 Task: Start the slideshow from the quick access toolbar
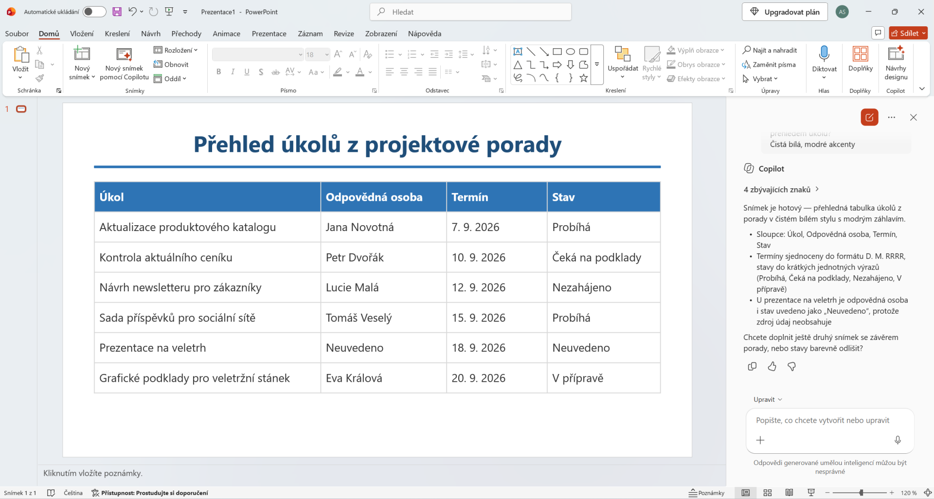[x=169, y=12]
